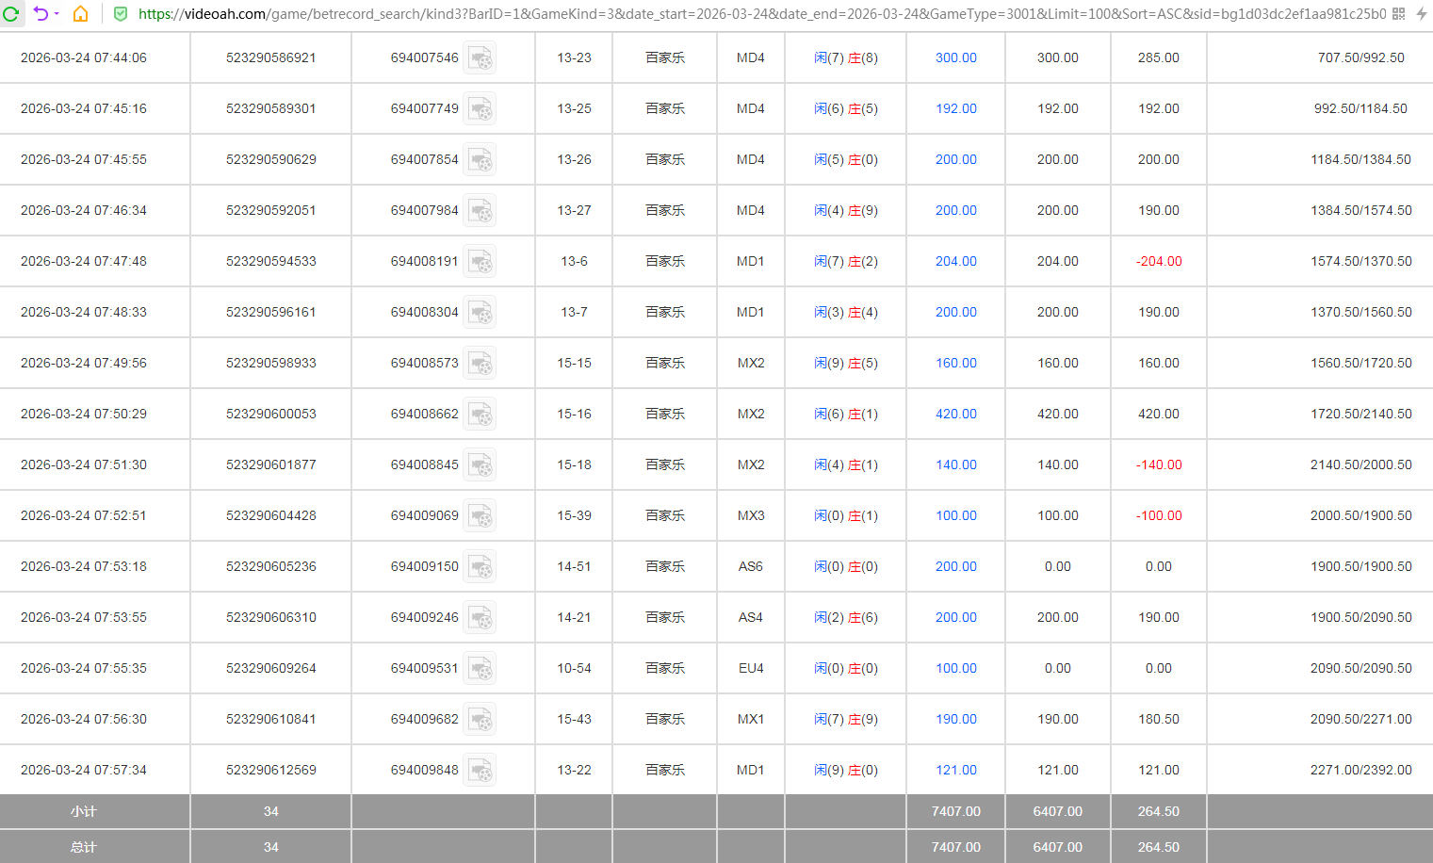Viewport: 1433px width, 863px height.
Task: Click the blue 420.00 bet amount link
Action: pos(955,415)
